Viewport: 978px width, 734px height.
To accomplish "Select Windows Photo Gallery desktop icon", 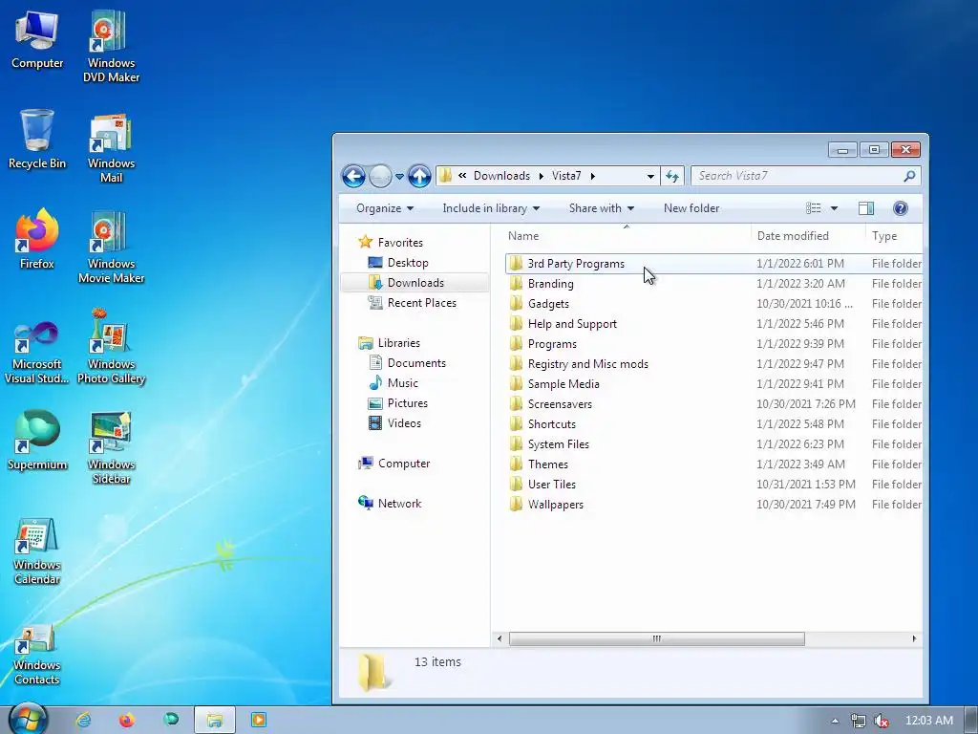I will pos(111,347).
